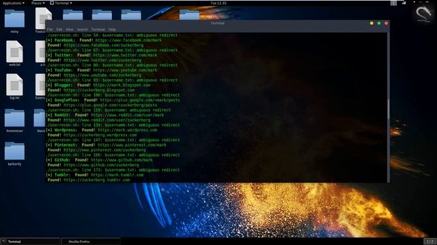The height and width of the screenshot is (245, 437).
Task: Open the Search menu in Terminal
Action: tap(82, 29)
